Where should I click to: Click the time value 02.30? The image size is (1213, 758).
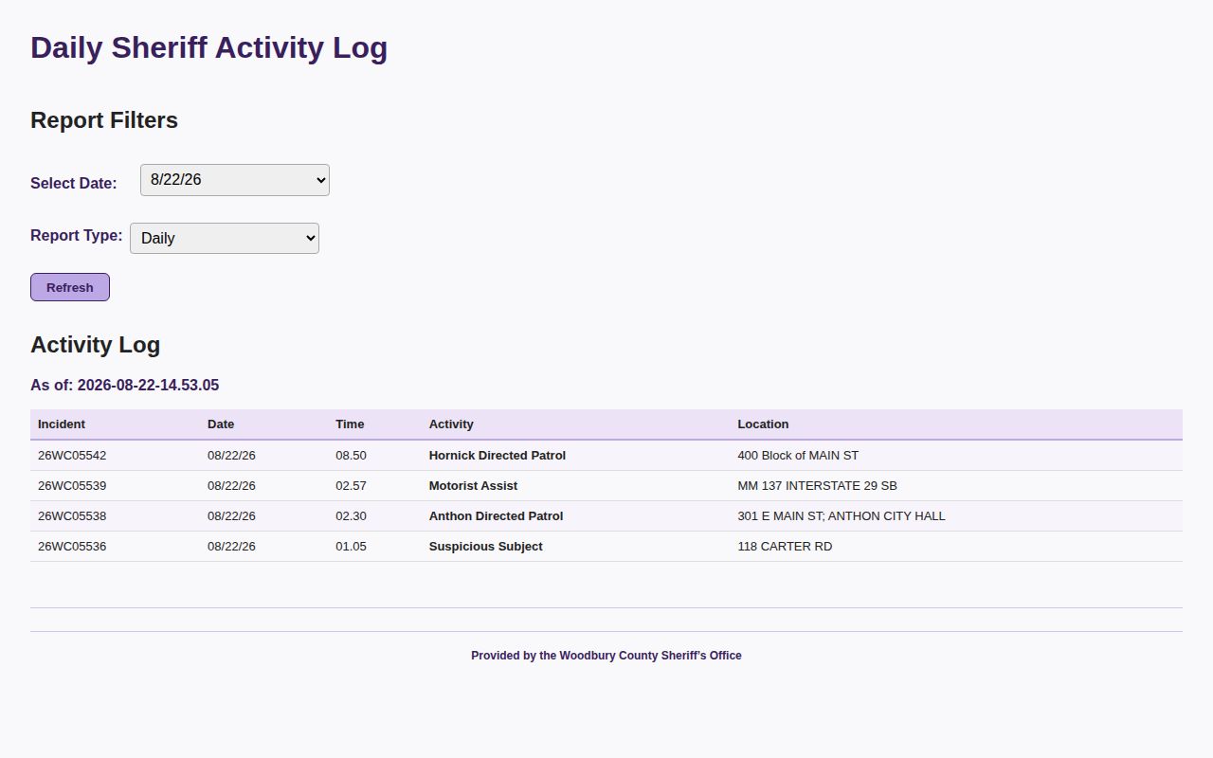351,516
